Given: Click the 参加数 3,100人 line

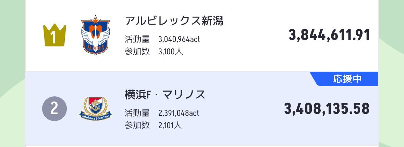Looking at the screenshot, I should coord(154,51).
